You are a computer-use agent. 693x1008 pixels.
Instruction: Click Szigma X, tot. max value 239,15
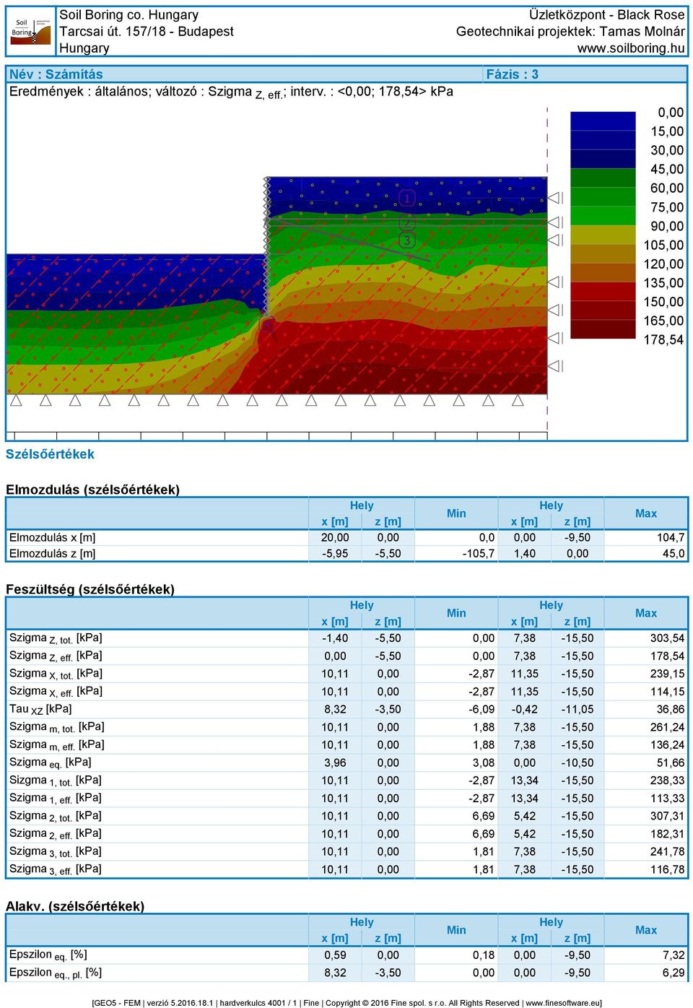point(667,674)
